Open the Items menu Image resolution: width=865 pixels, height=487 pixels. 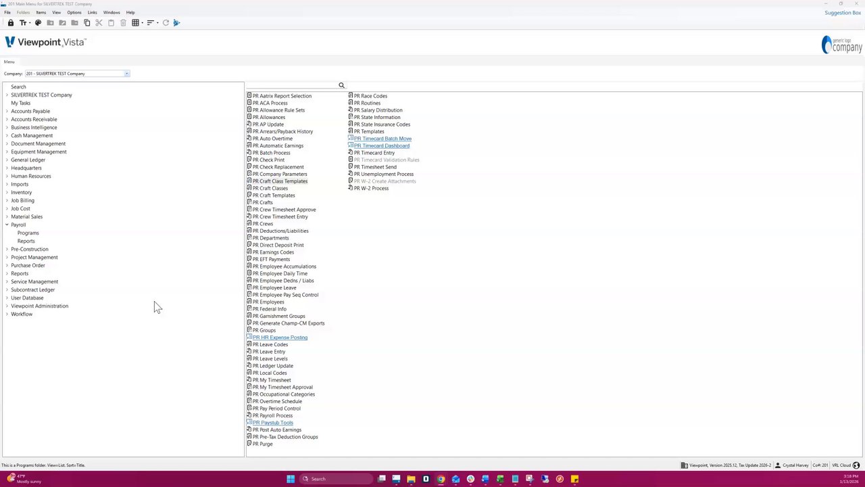(41, 12)
